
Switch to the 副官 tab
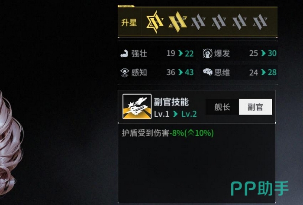coord(255,107)
